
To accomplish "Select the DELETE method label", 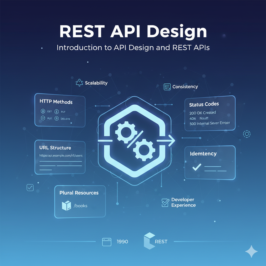I will 65,119.
